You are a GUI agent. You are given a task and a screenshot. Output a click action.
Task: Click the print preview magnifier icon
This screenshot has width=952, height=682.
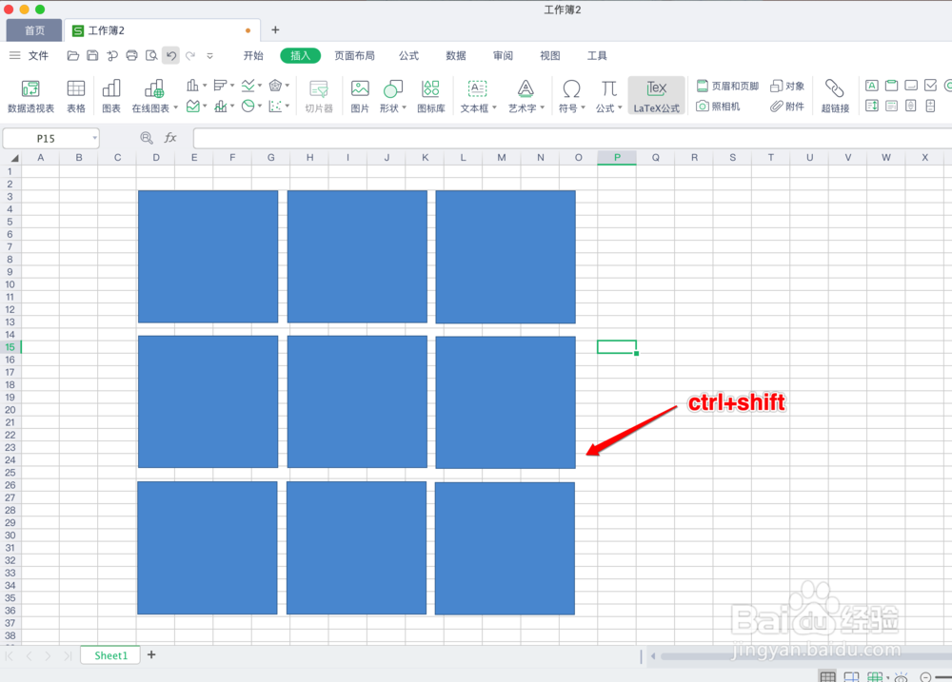pyautogui.click(x=151, y=56)
